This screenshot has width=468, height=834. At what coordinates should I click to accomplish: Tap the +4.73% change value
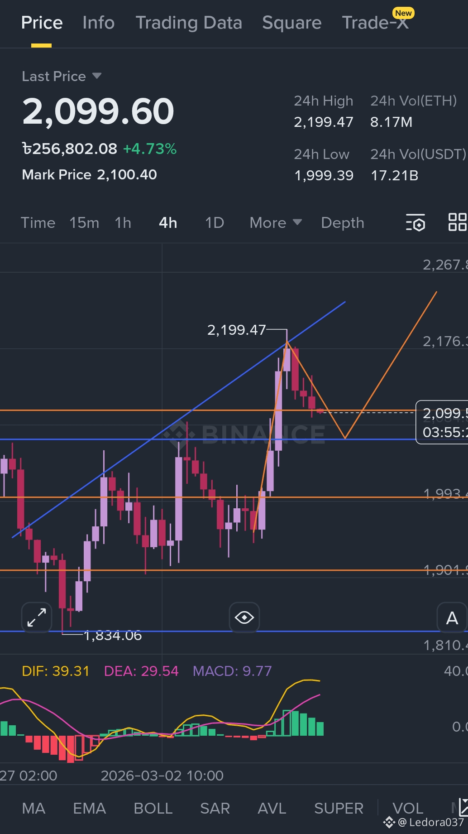coord(150,149)
